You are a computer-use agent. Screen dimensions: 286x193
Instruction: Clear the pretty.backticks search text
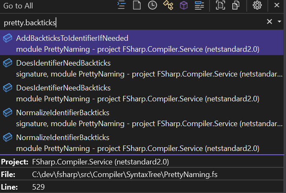tap(270, 22)
